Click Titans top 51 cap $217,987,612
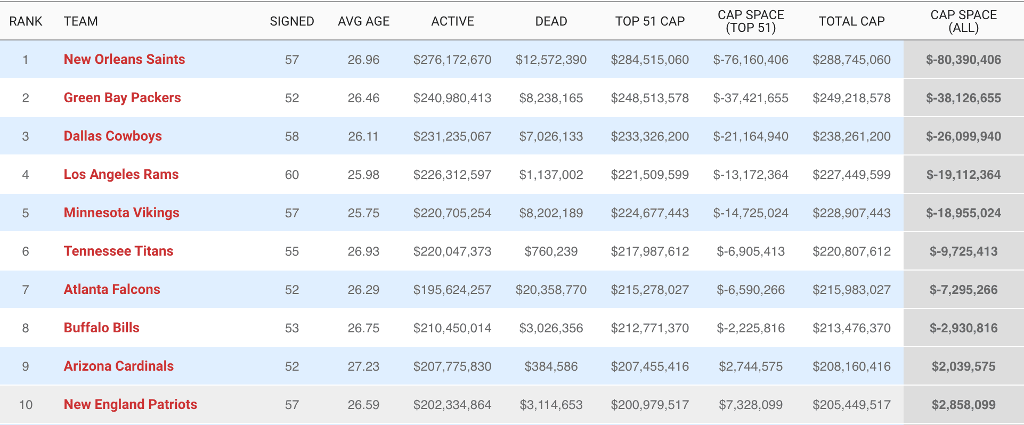Image resolution: width=1024 pixels, height=425 pixels. (x=650, y=251)
